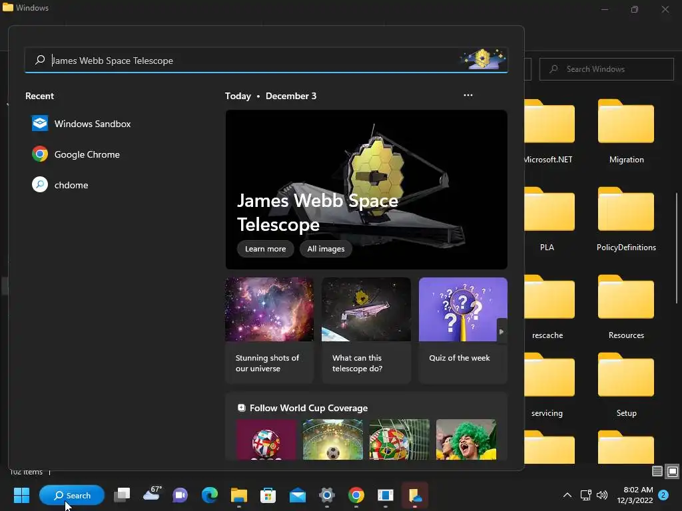
Task: Open the weather widget showing 67°
Action: pos(152,494)
